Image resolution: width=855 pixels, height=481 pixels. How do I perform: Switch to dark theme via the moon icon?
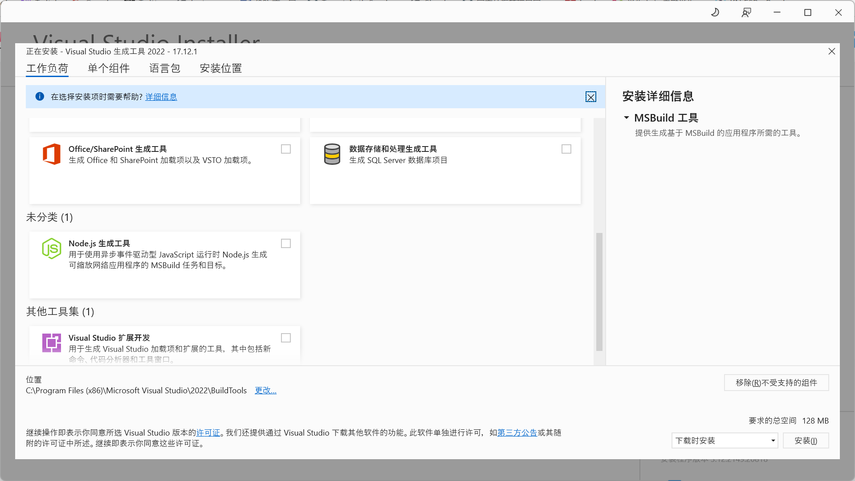click(715, 12)
